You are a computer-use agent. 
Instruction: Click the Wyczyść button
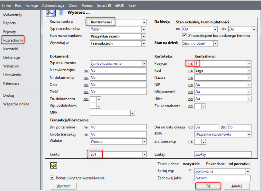coord(63,186)
